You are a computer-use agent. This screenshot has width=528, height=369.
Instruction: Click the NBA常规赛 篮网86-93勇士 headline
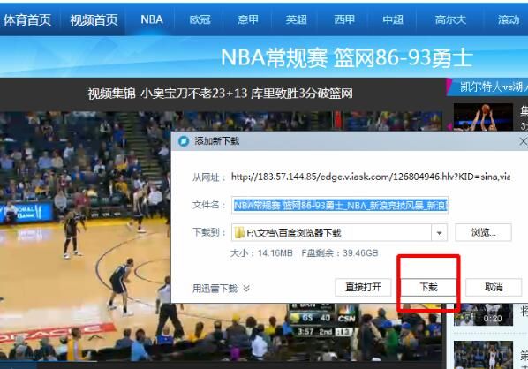coord(347,57)
